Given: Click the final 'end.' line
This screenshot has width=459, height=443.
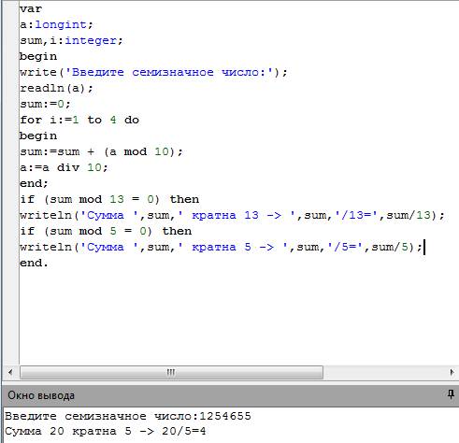Looking at the screenshot, I should point(34,263).
